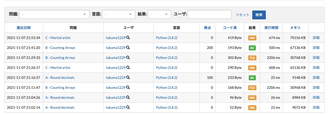The image size is (331, 114).
Task: Click Python (3.8.2) in 21:04:26 row
Action: point(167,98)
